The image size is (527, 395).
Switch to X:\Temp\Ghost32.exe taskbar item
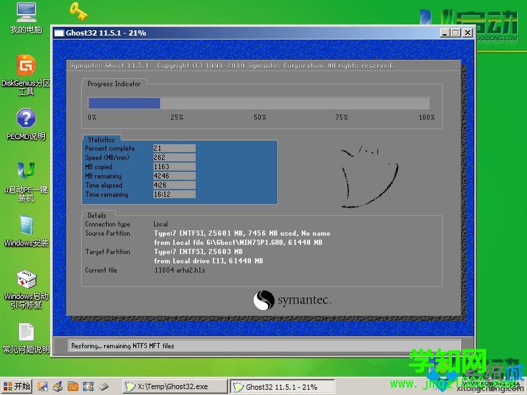(175, 386)
